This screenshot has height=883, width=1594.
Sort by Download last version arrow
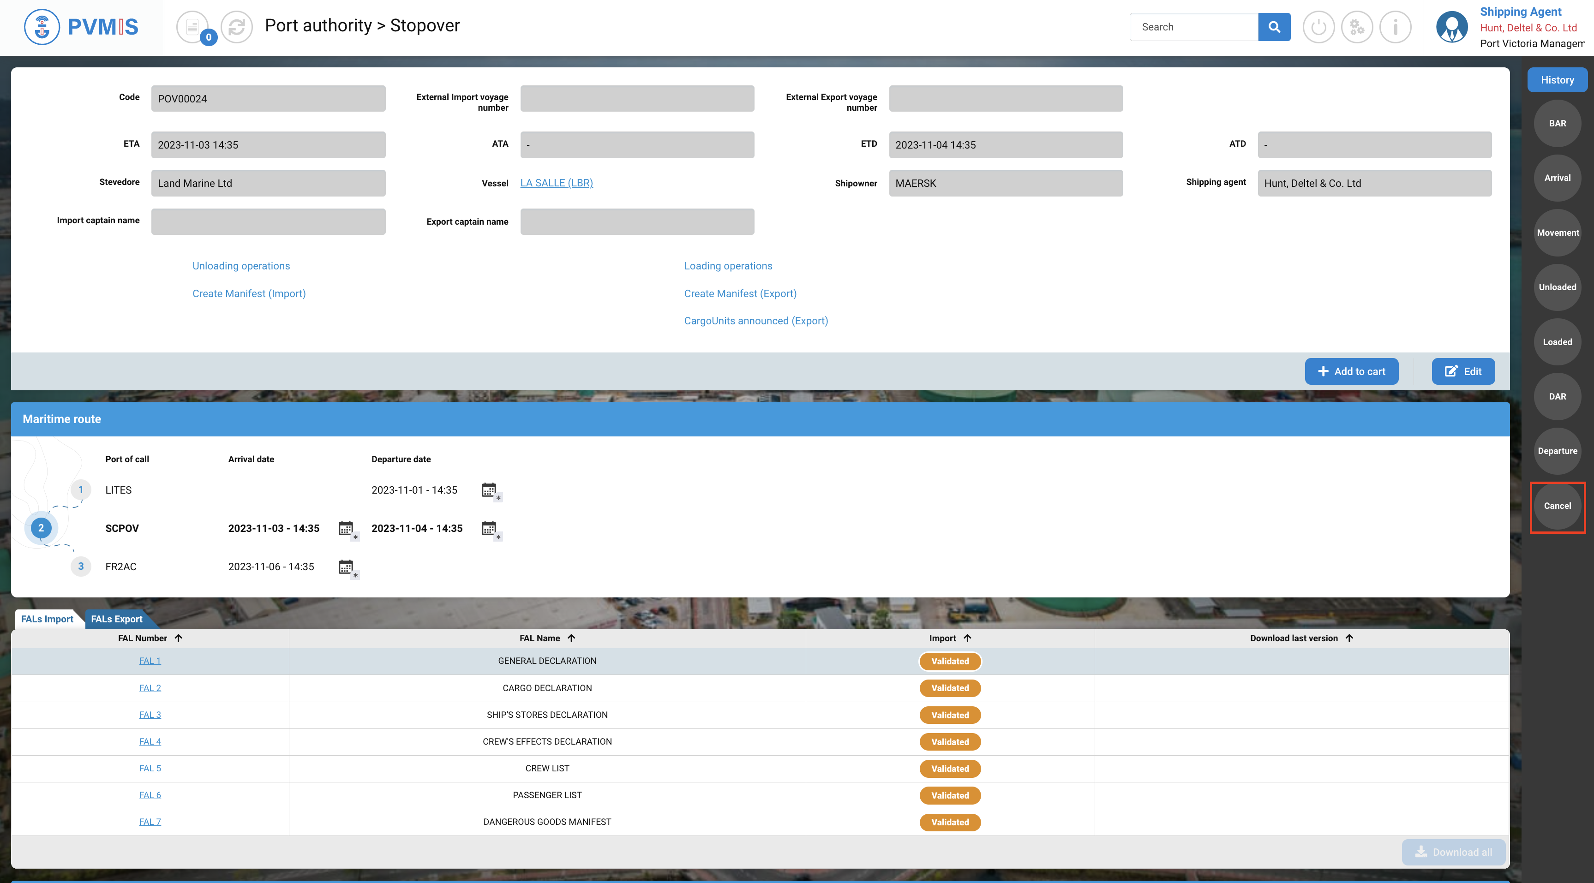pos(1349,638)
